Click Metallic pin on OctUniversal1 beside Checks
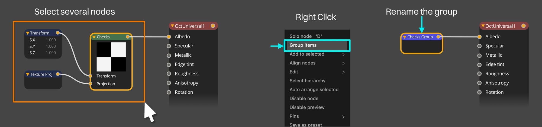Image resolution: width=542 pixels, height=127 pixels. [169, 55]
